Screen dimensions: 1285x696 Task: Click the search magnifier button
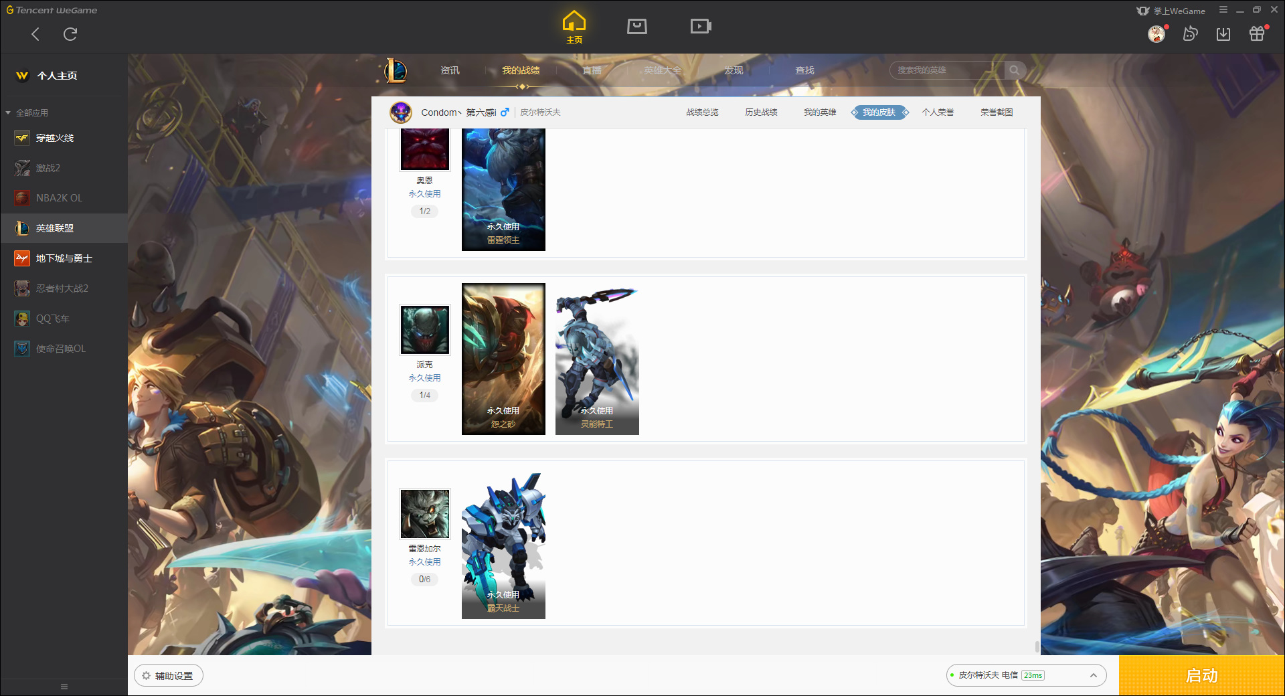1015,70
